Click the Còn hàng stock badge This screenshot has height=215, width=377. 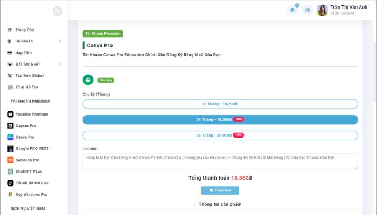[106, 80]
